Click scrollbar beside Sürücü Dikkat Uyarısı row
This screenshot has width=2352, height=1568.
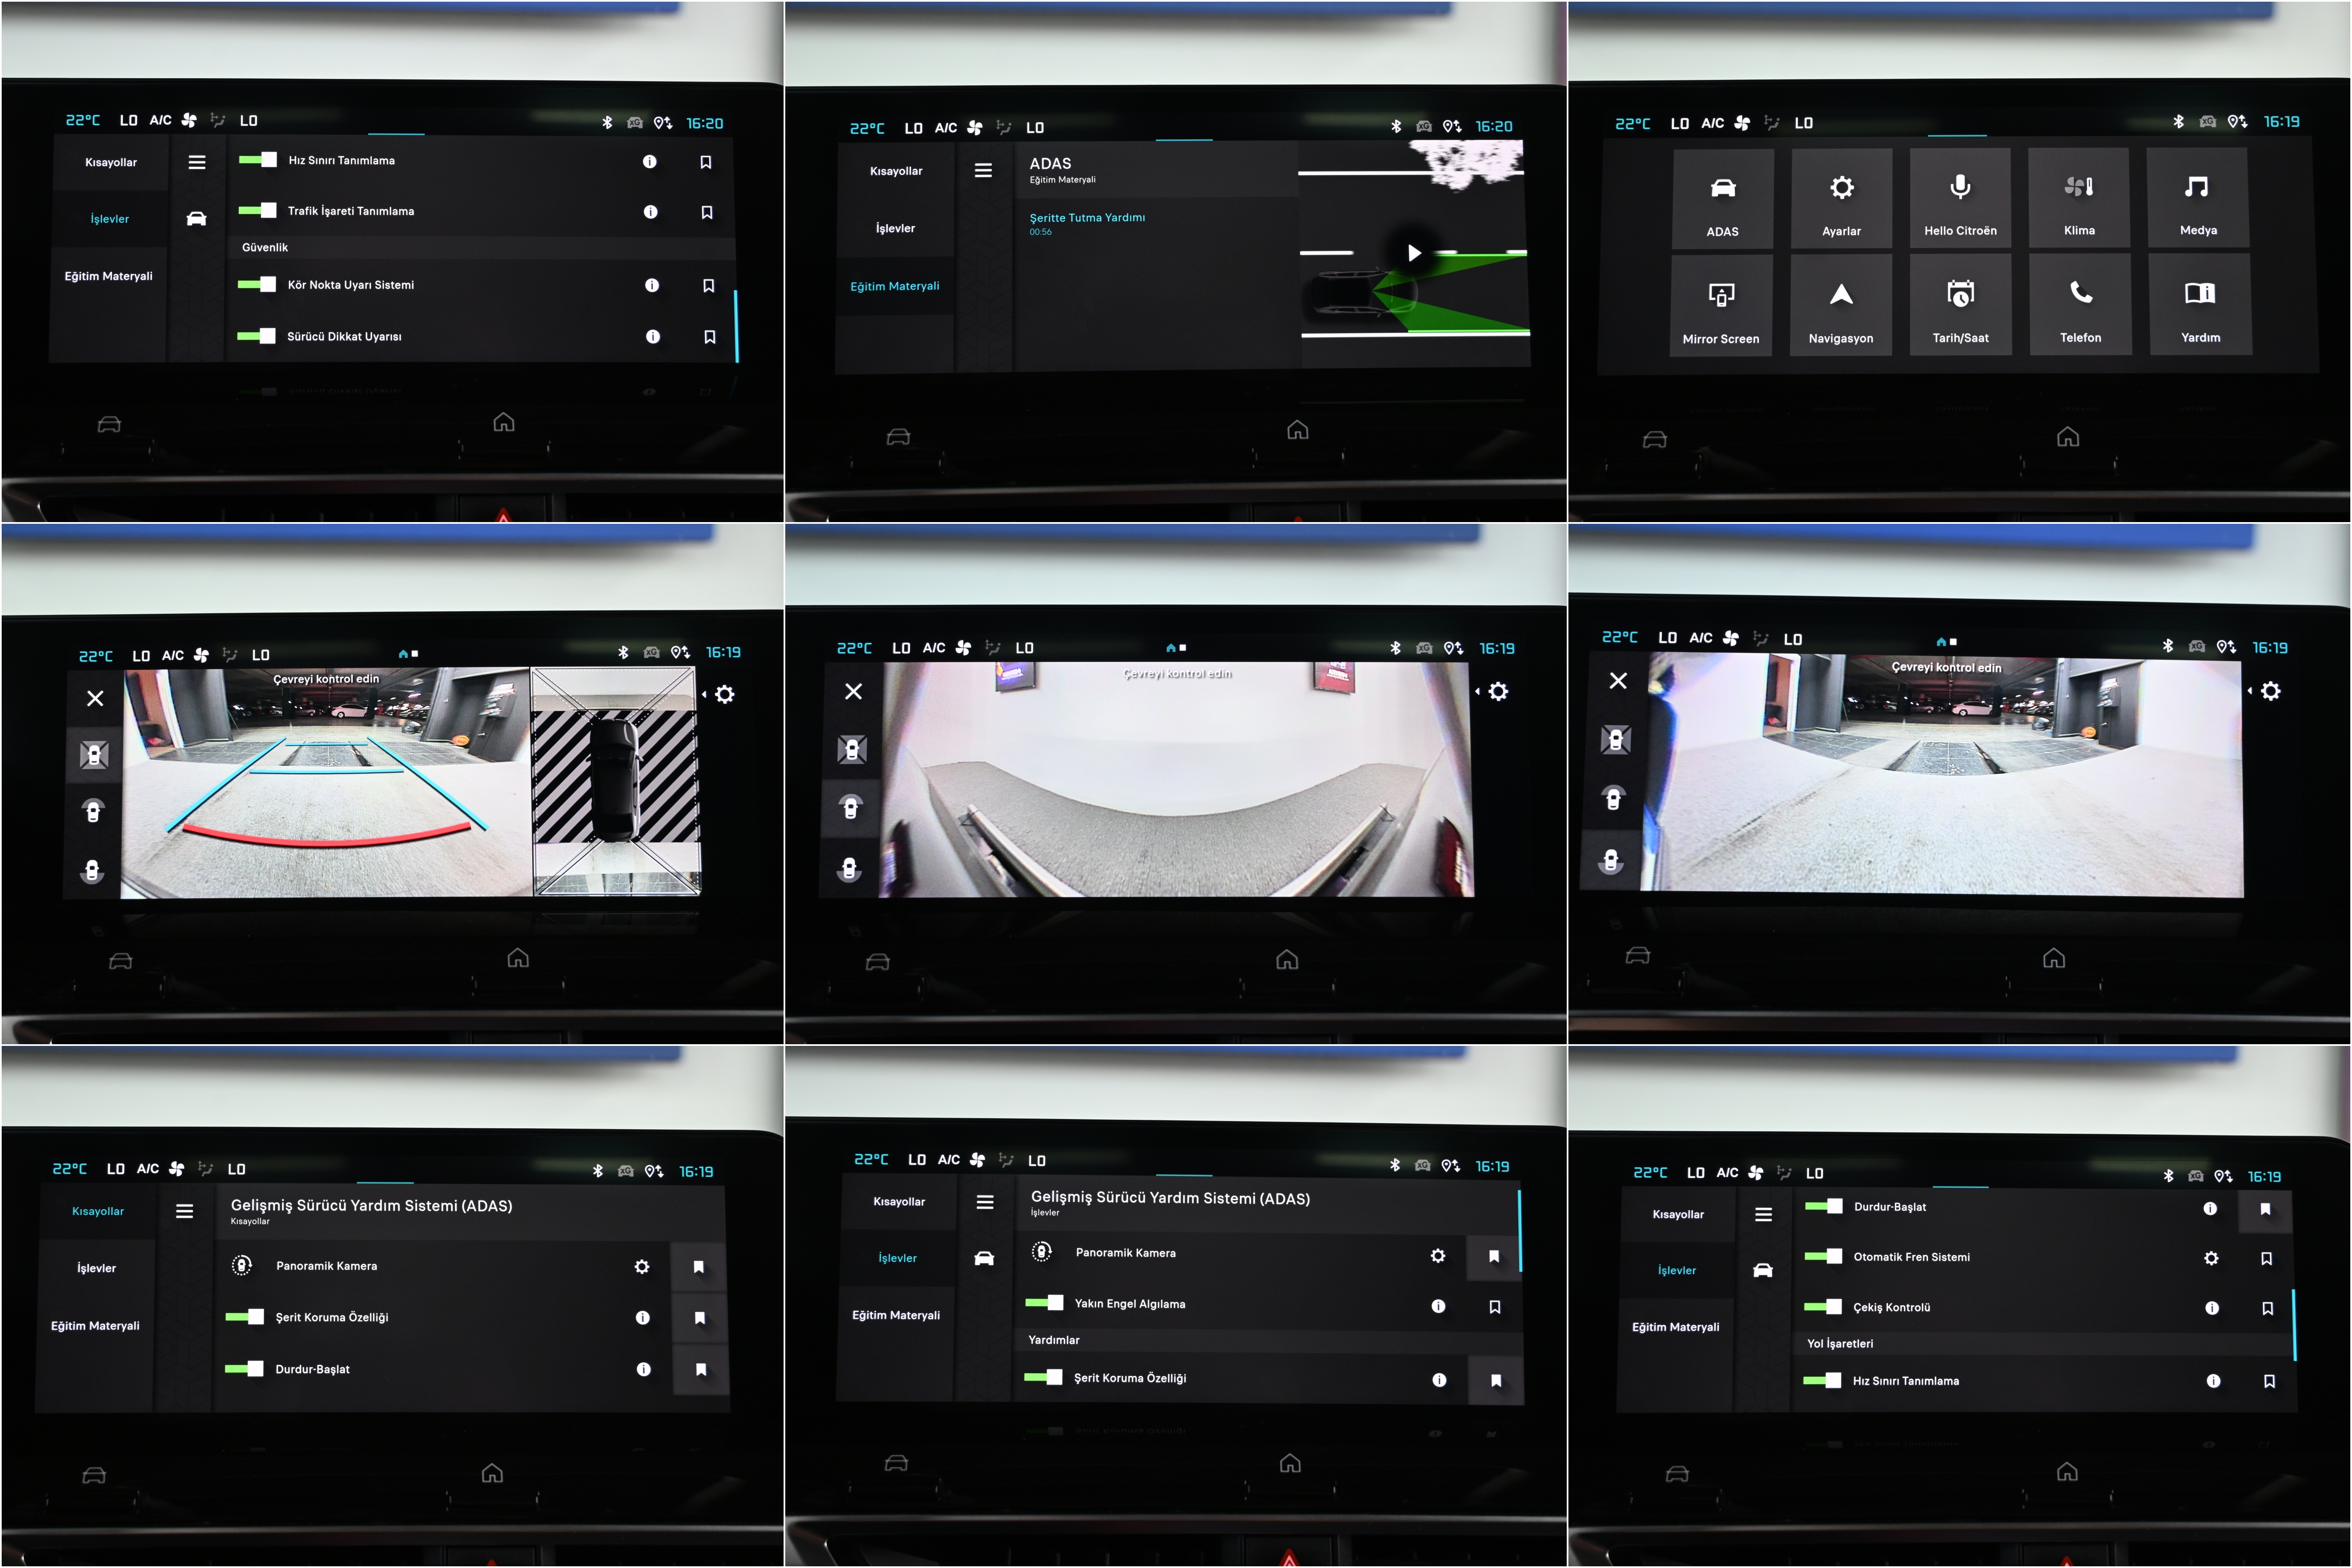(x=737, y=326)
